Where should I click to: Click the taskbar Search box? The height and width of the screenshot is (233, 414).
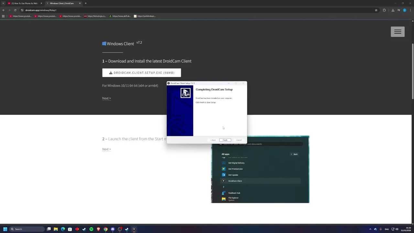(x=27, y=229)
